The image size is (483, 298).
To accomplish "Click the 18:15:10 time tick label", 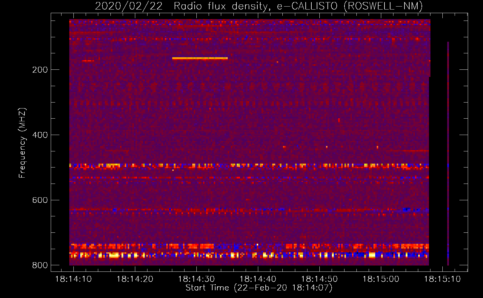I will [442, 279].
